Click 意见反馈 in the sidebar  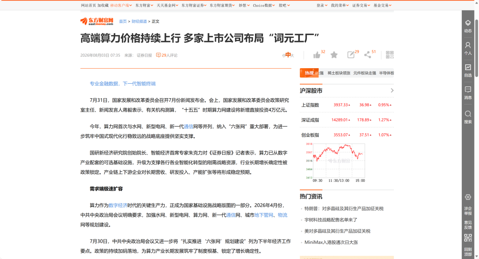[x=468, y=225]
